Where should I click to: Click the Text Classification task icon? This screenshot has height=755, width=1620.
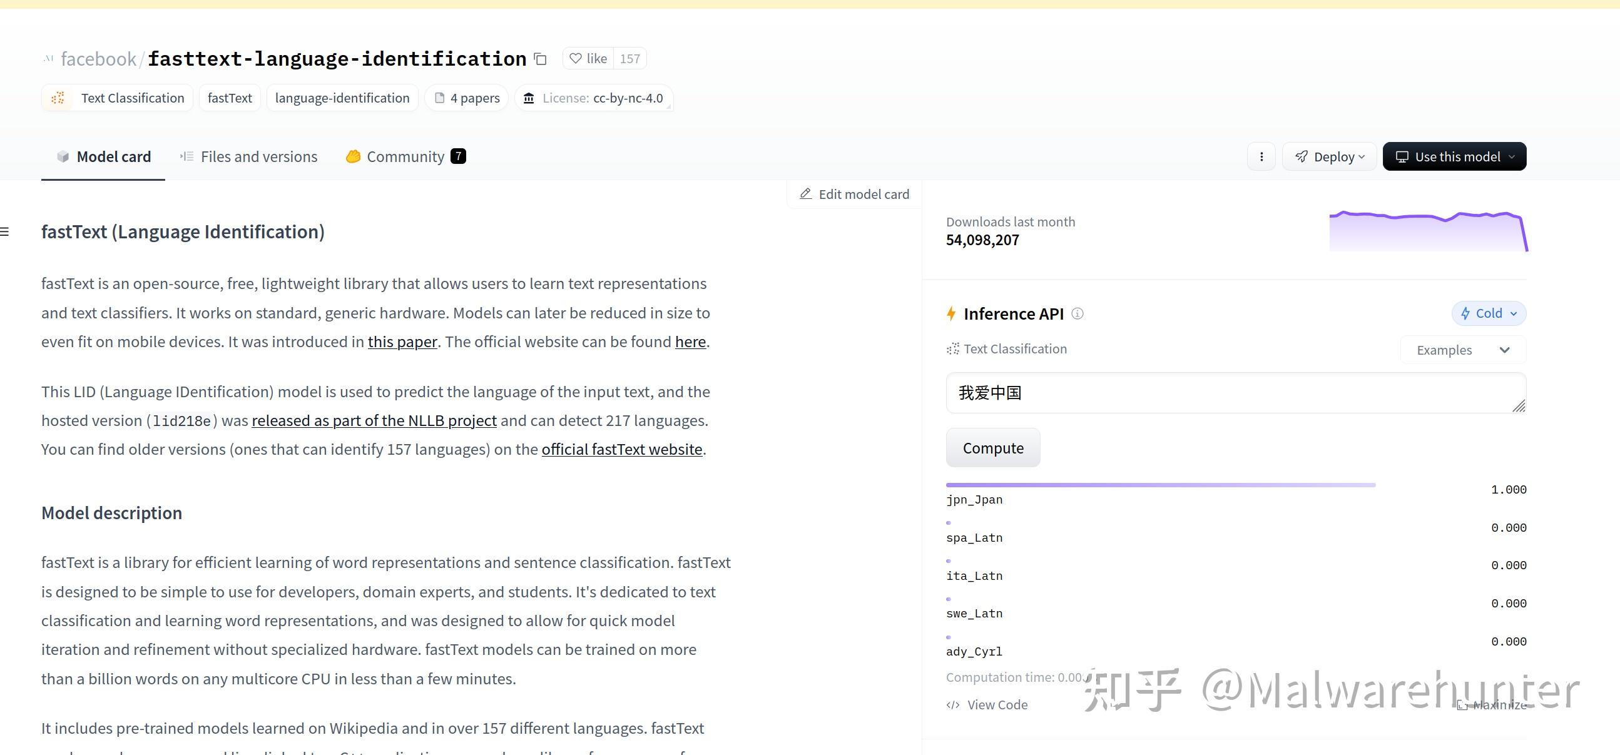pyautogui.click(x=58, y=98)
